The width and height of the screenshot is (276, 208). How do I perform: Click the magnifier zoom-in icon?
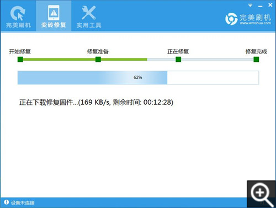pyautogui.click(x=261, y=194)
